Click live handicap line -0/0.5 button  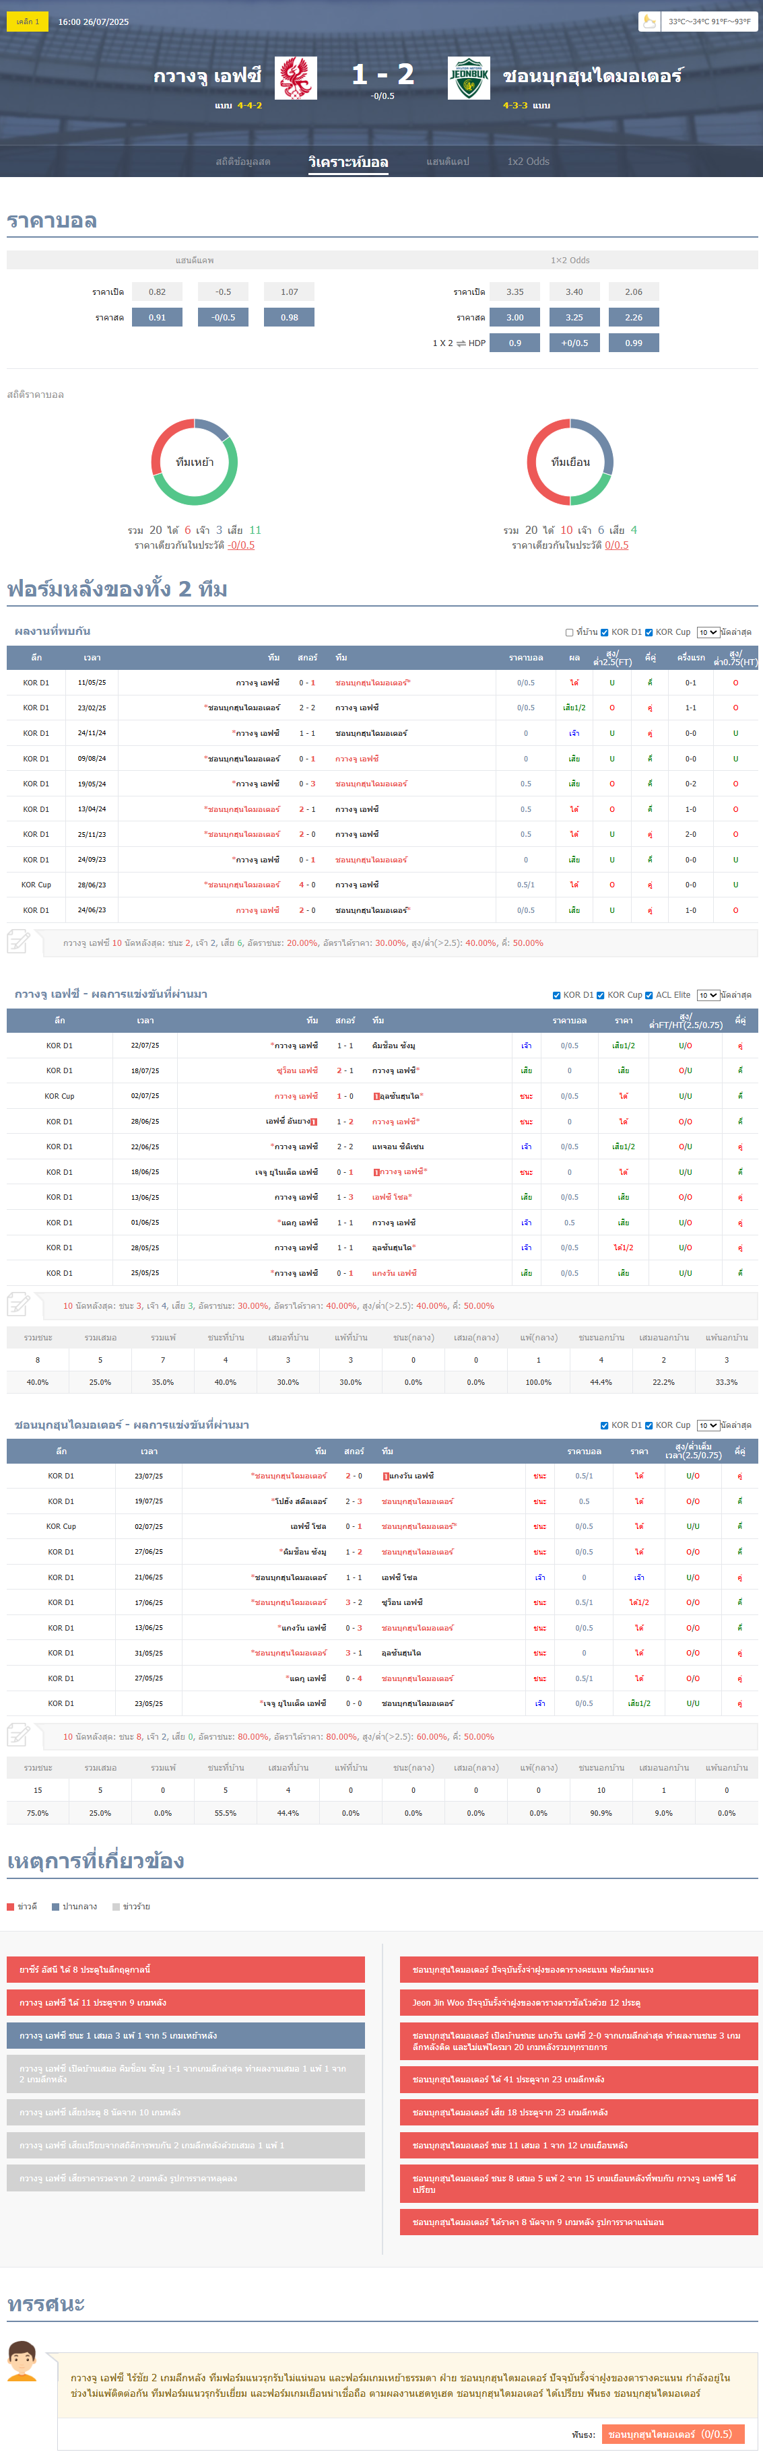(x=223, y=317)
